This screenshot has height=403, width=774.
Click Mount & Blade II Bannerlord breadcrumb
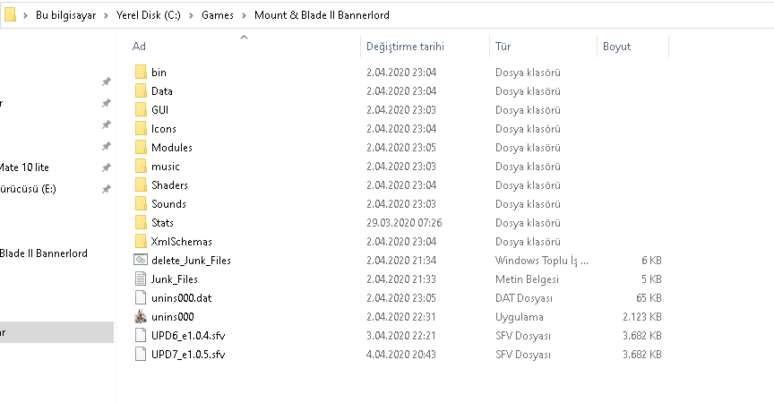(x=322, y=15)
